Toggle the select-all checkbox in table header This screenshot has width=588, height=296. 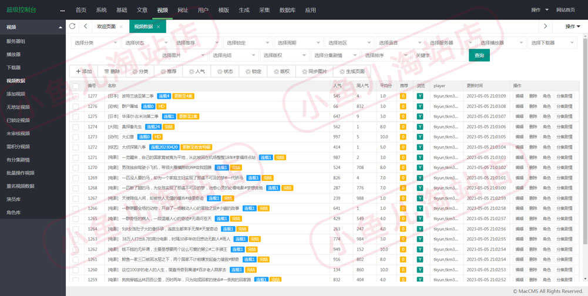point(76,86)
